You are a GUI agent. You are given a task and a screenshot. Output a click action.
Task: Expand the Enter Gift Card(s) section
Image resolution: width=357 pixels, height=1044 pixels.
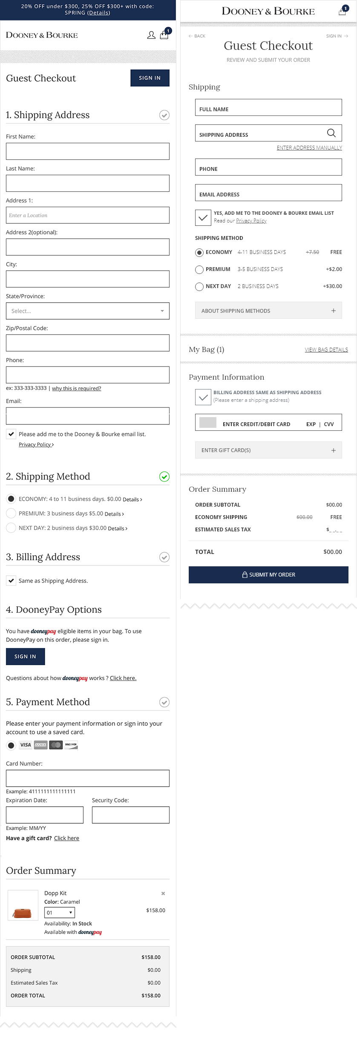268,450
